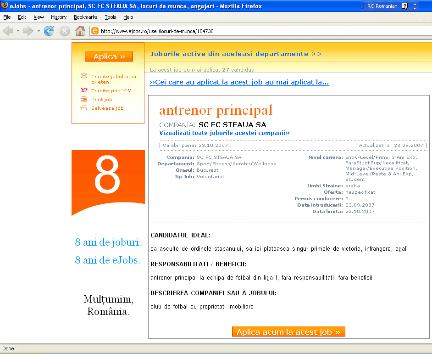The image size is (432, 354).
Task: Open the Edit menu
Action: pyautogui.click(x=22, y=17)
